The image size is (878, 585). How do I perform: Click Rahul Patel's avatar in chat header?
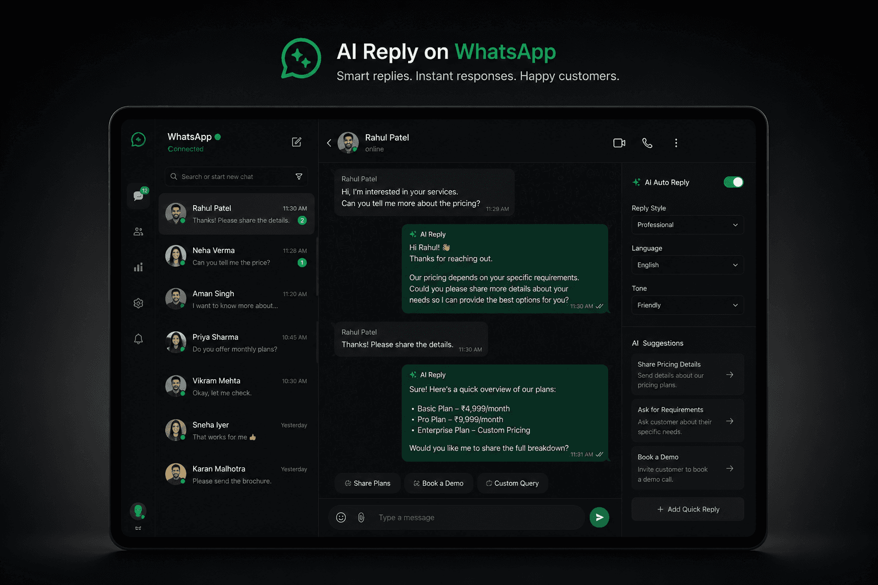348,143
